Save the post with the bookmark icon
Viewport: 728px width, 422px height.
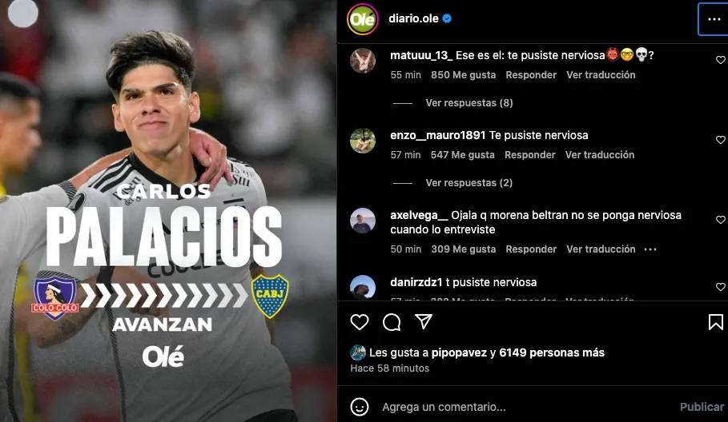715,322
